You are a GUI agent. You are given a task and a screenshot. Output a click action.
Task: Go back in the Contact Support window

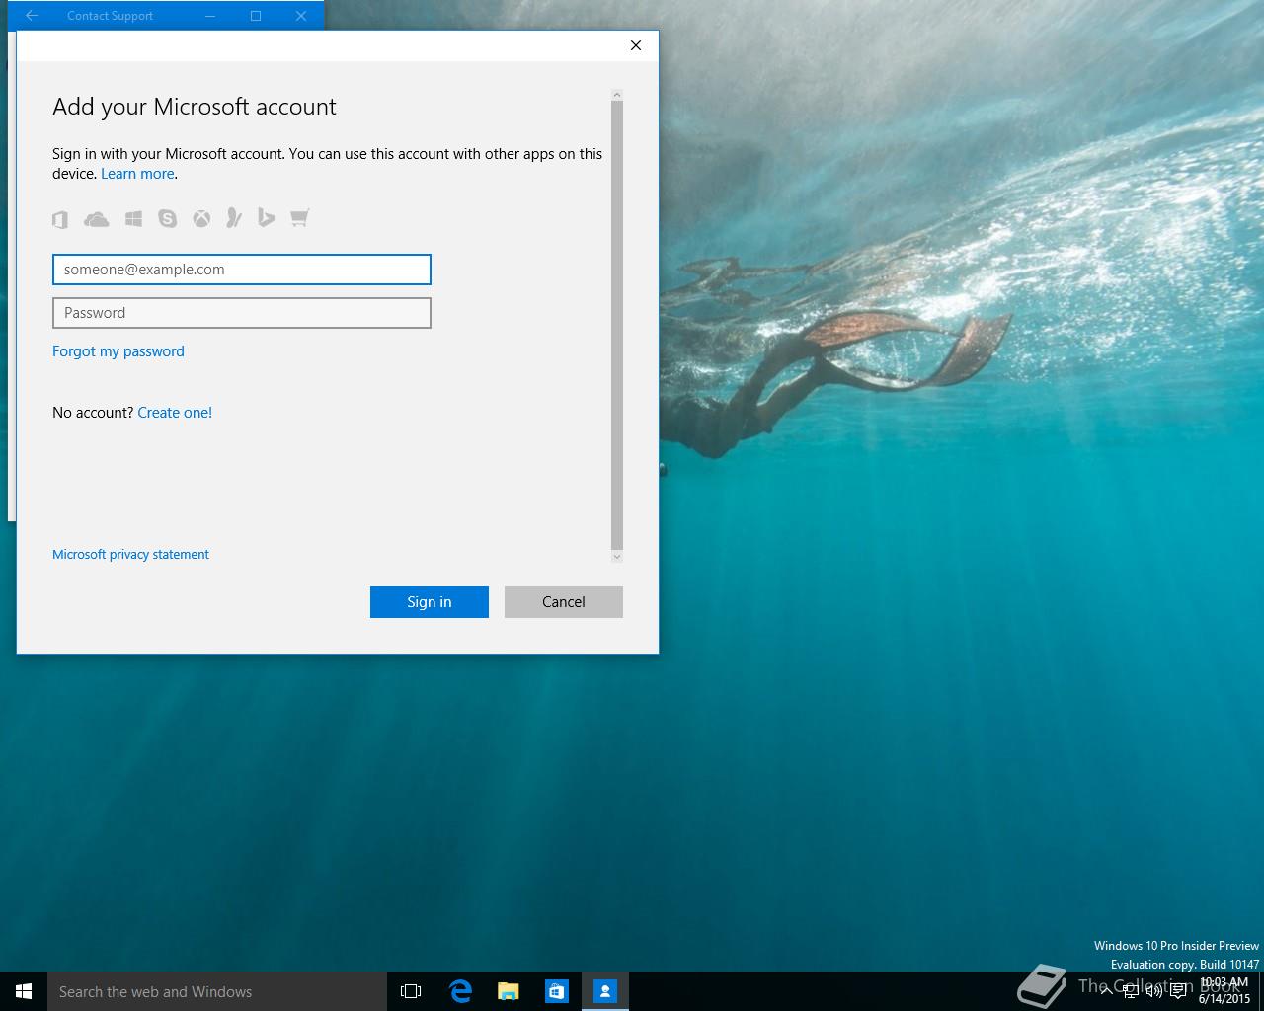32,16
